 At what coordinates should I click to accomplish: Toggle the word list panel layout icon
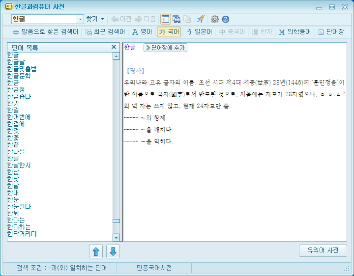165,19
